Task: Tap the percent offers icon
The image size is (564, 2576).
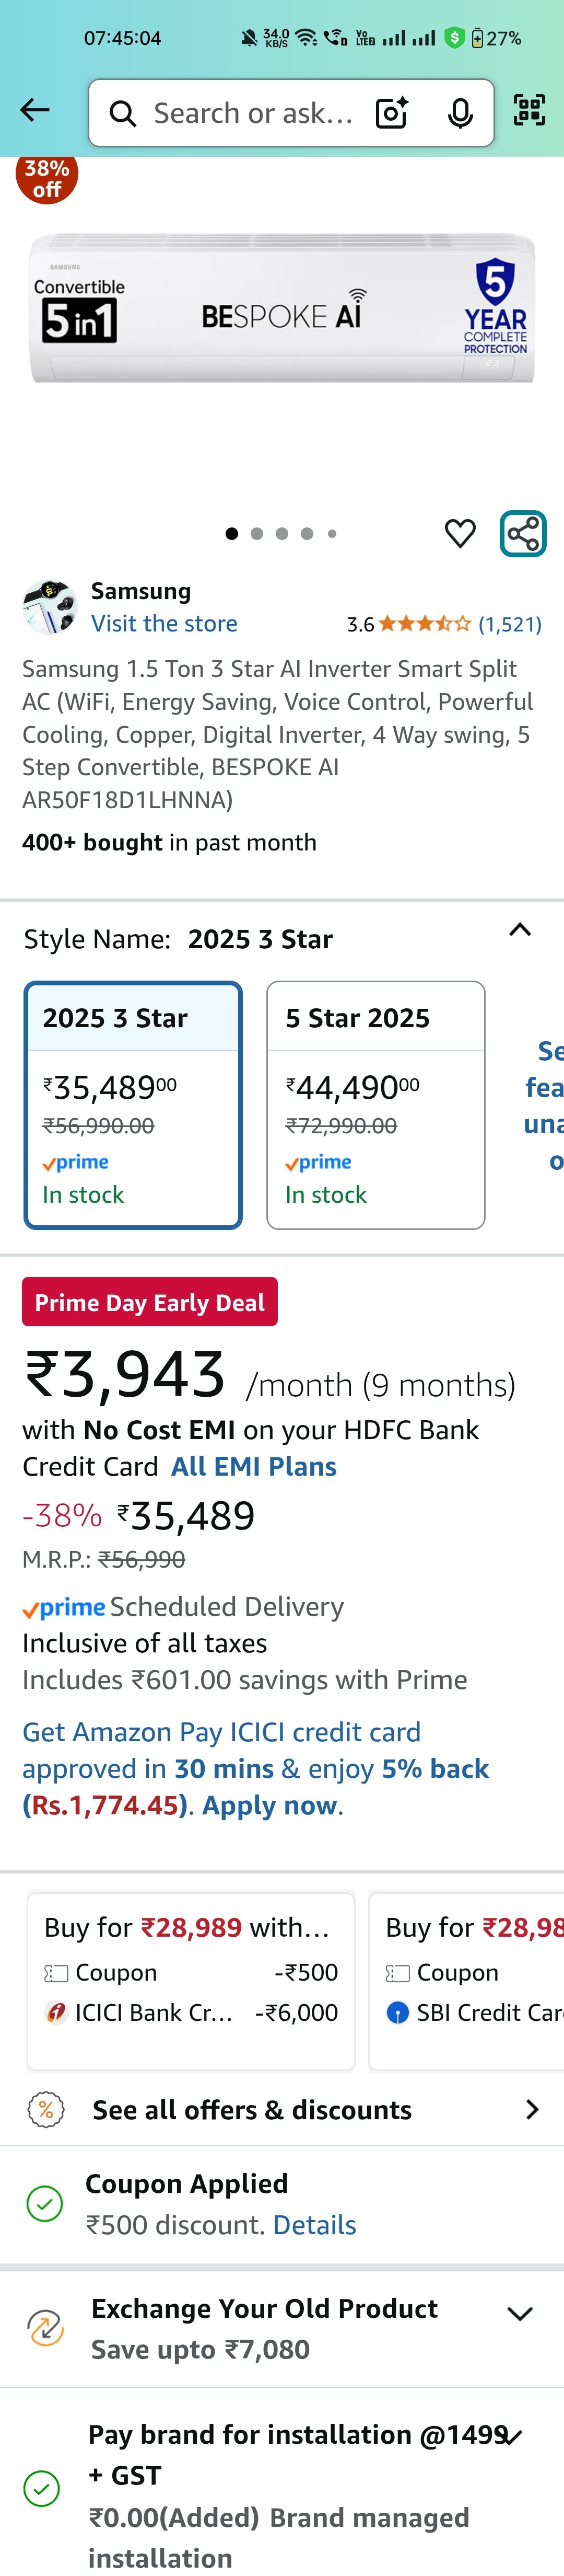Action: [46, 2109]
